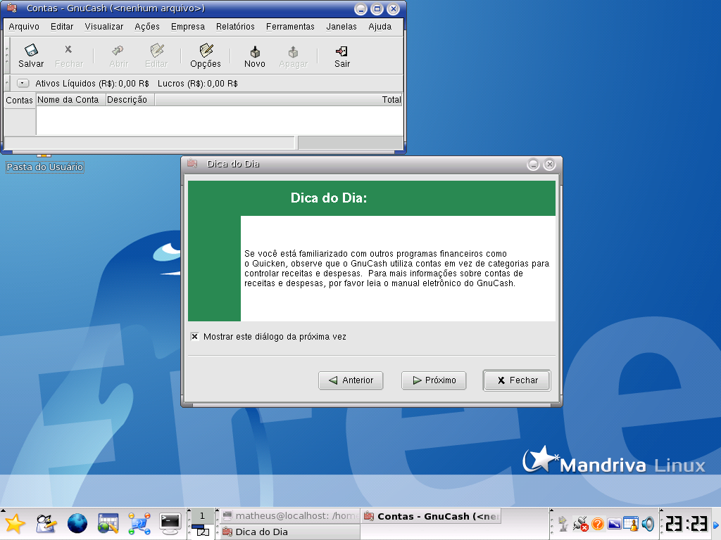Click the GnuCash window menu titlebar icon
721x540 pixels.
click(12, 8)
